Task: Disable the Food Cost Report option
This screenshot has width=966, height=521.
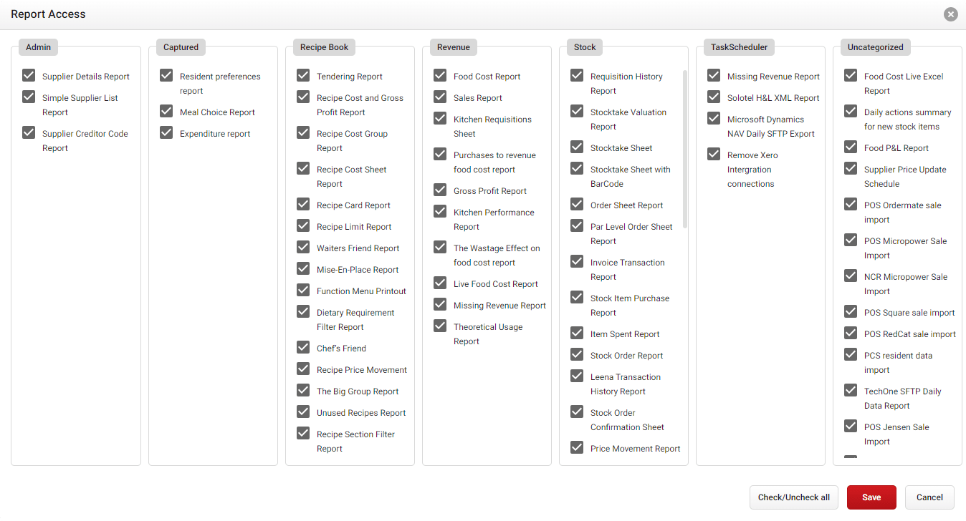Action: [439, 76]
